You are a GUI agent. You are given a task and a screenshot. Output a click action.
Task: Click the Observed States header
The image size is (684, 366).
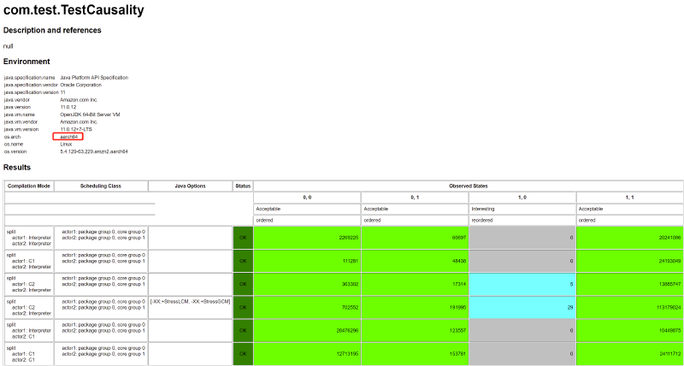[x=468, y=186]
